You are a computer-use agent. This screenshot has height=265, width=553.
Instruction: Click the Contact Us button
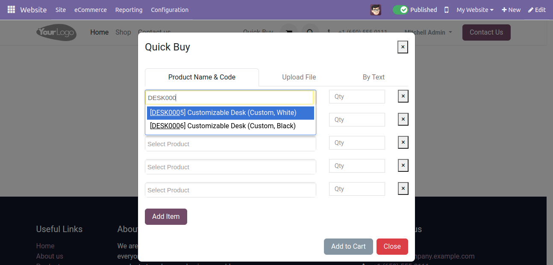[486, 32]
